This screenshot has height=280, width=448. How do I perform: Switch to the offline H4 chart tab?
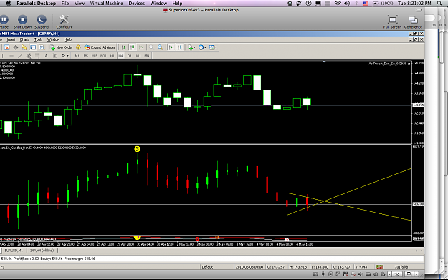tap(42, 251)
